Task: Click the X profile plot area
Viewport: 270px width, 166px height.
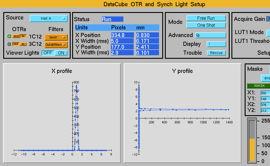Action: [62, 118]
